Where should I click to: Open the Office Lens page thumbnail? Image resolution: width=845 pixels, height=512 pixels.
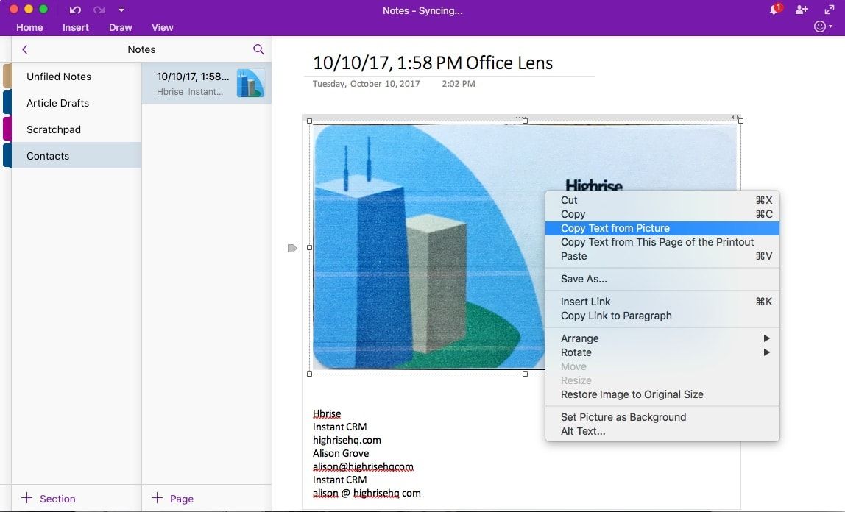coord(250,83)
